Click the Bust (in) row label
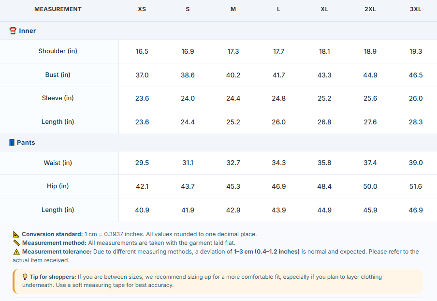437x301 pixels. coord(58,75)
